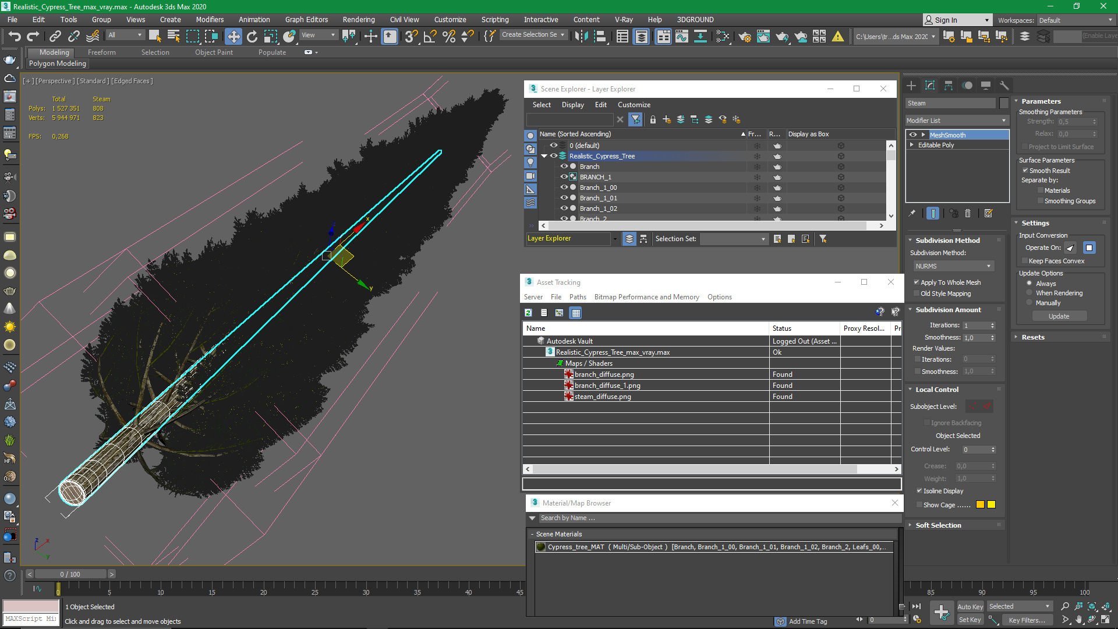Toggle the Layer Explorer toolbar icon
This screenshot has height=629, width=1118.
coord(641,36)
